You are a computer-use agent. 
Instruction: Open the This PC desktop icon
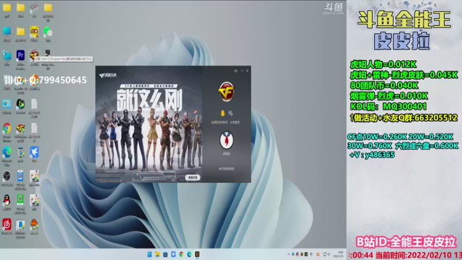click(x=7, y=34)
